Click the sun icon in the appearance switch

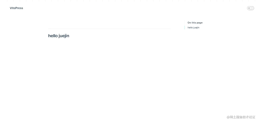point(249,8)
